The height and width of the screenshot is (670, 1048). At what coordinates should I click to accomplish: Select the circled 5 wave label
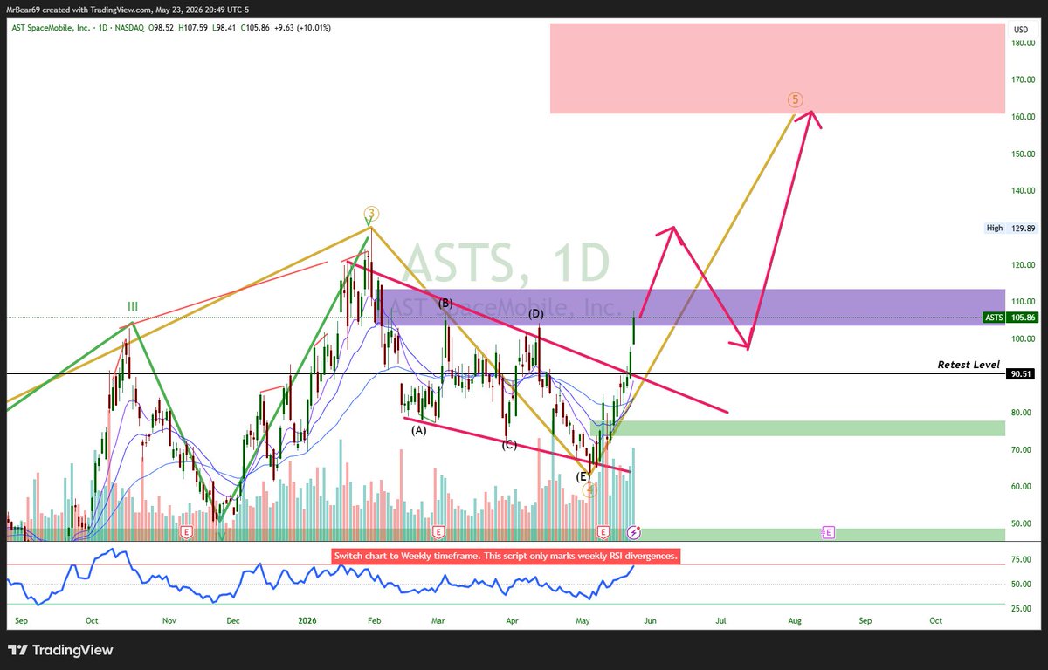click(x=796, y=99)
